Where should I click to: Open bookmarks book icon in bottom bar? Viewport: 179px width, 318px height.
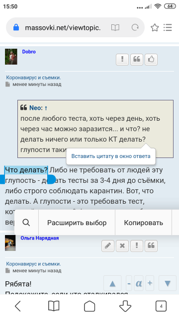pyautogui.click(x=54, y=306)
